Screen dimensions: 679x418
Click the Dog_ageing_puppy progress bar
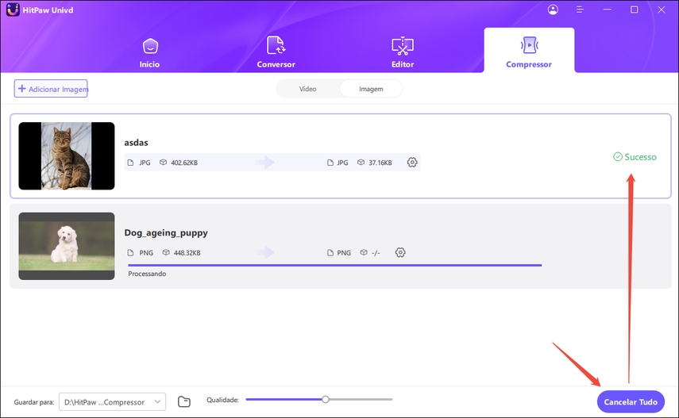tap(335, 265)
